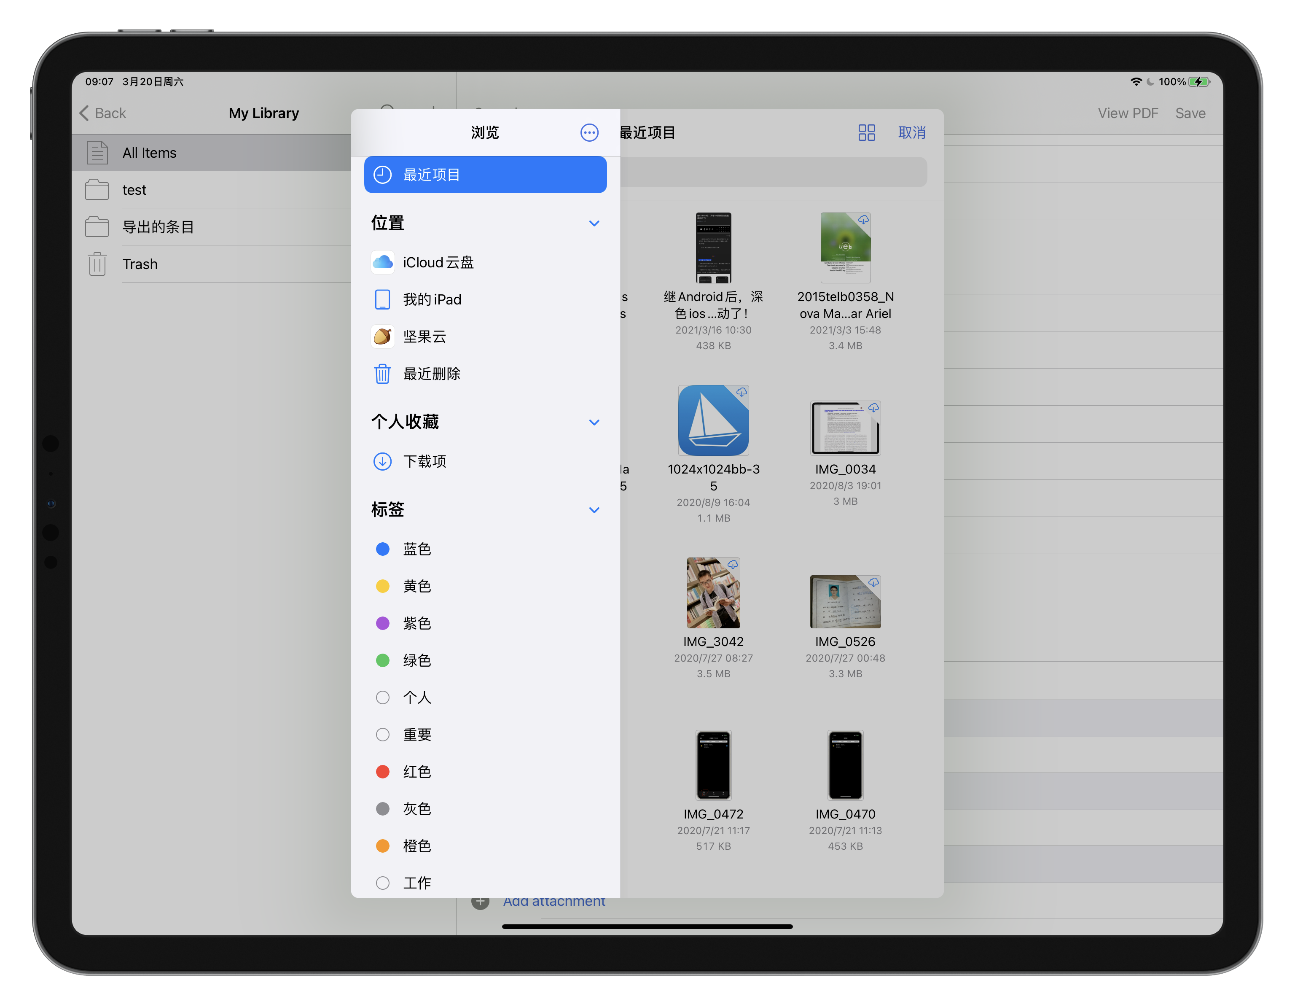Image resolution: width=1295 pixels, height=1007 pixels.
Task: Click the Wi-Fi status icon
Action: (1136, 82)
